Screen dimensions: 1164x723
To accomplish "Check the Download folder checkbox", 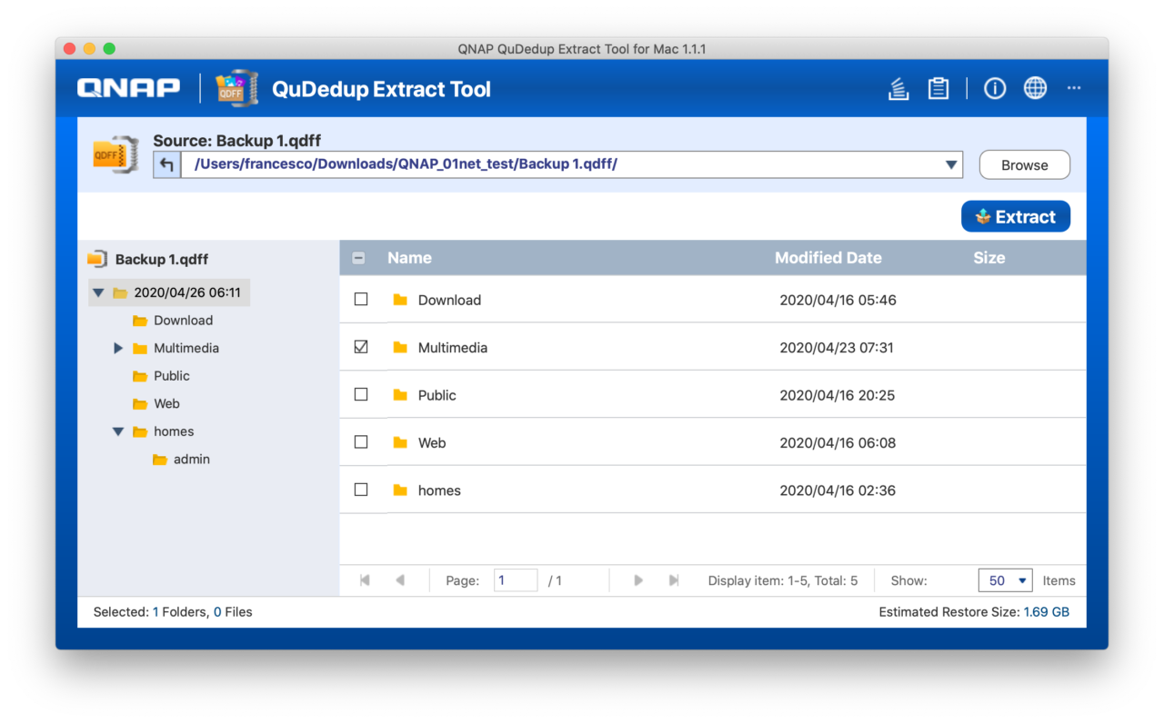I will coord(360,299).
